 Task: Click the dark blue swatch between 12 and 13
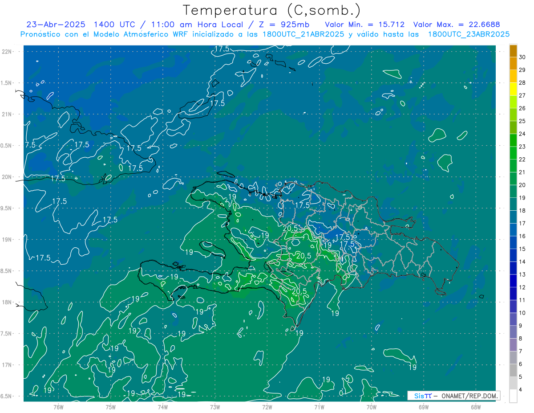pos(513,281)
